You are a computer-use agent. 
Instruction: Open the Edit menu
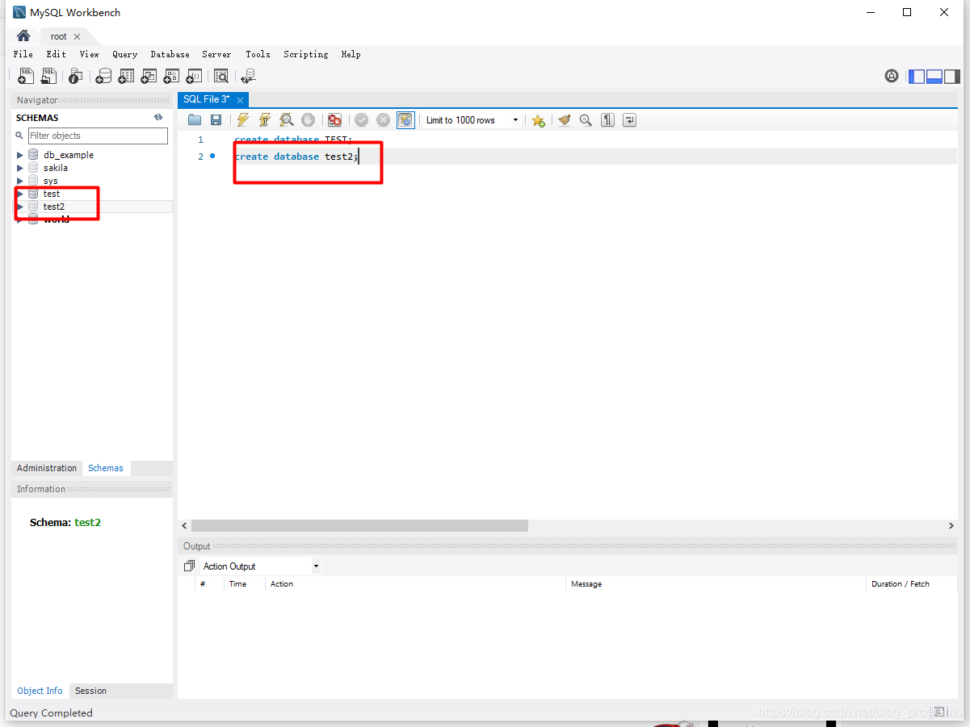tap(56, 54)
